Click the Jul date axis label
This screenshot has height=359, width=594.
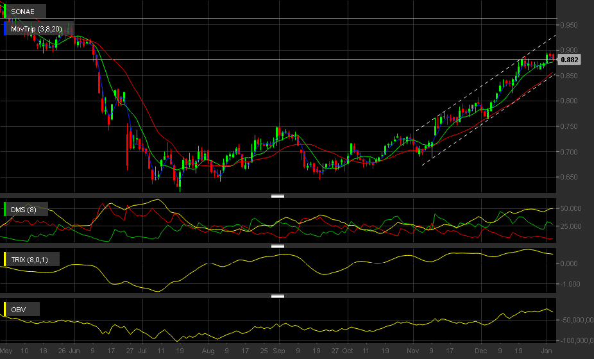pos(142,351)
